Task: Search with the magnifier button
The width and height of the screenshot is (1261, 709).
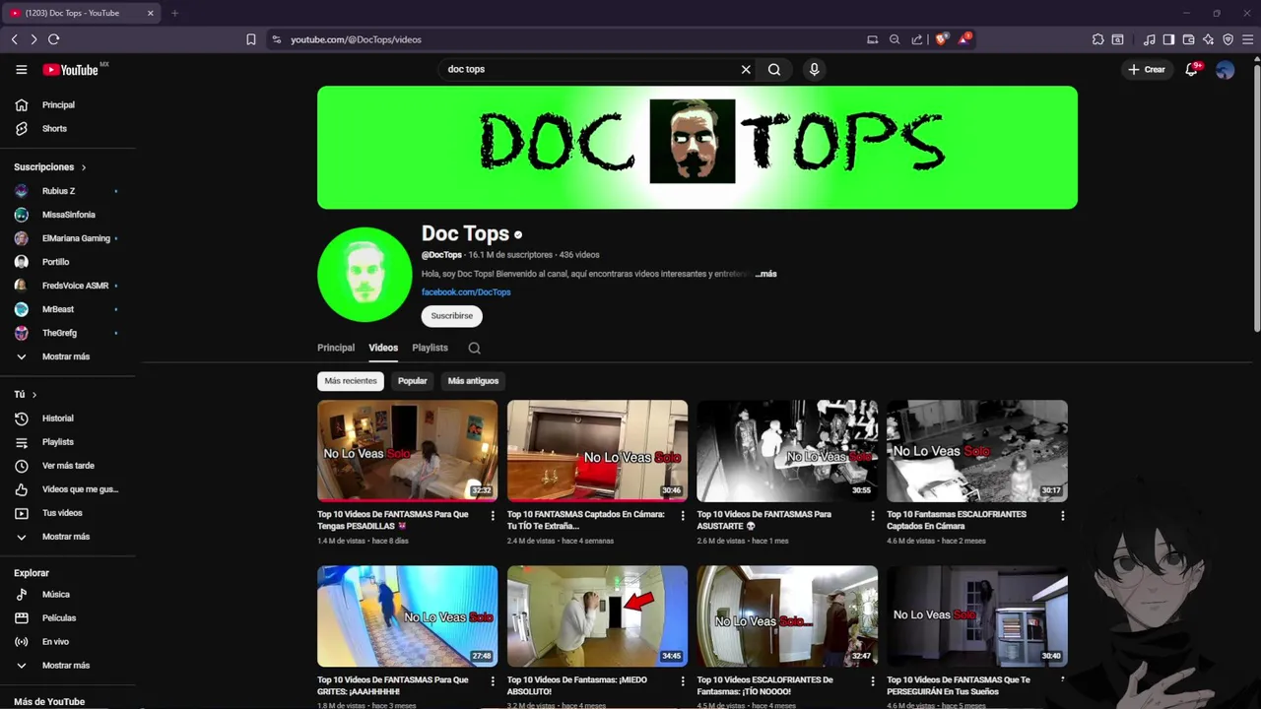Action: point(774,70)
